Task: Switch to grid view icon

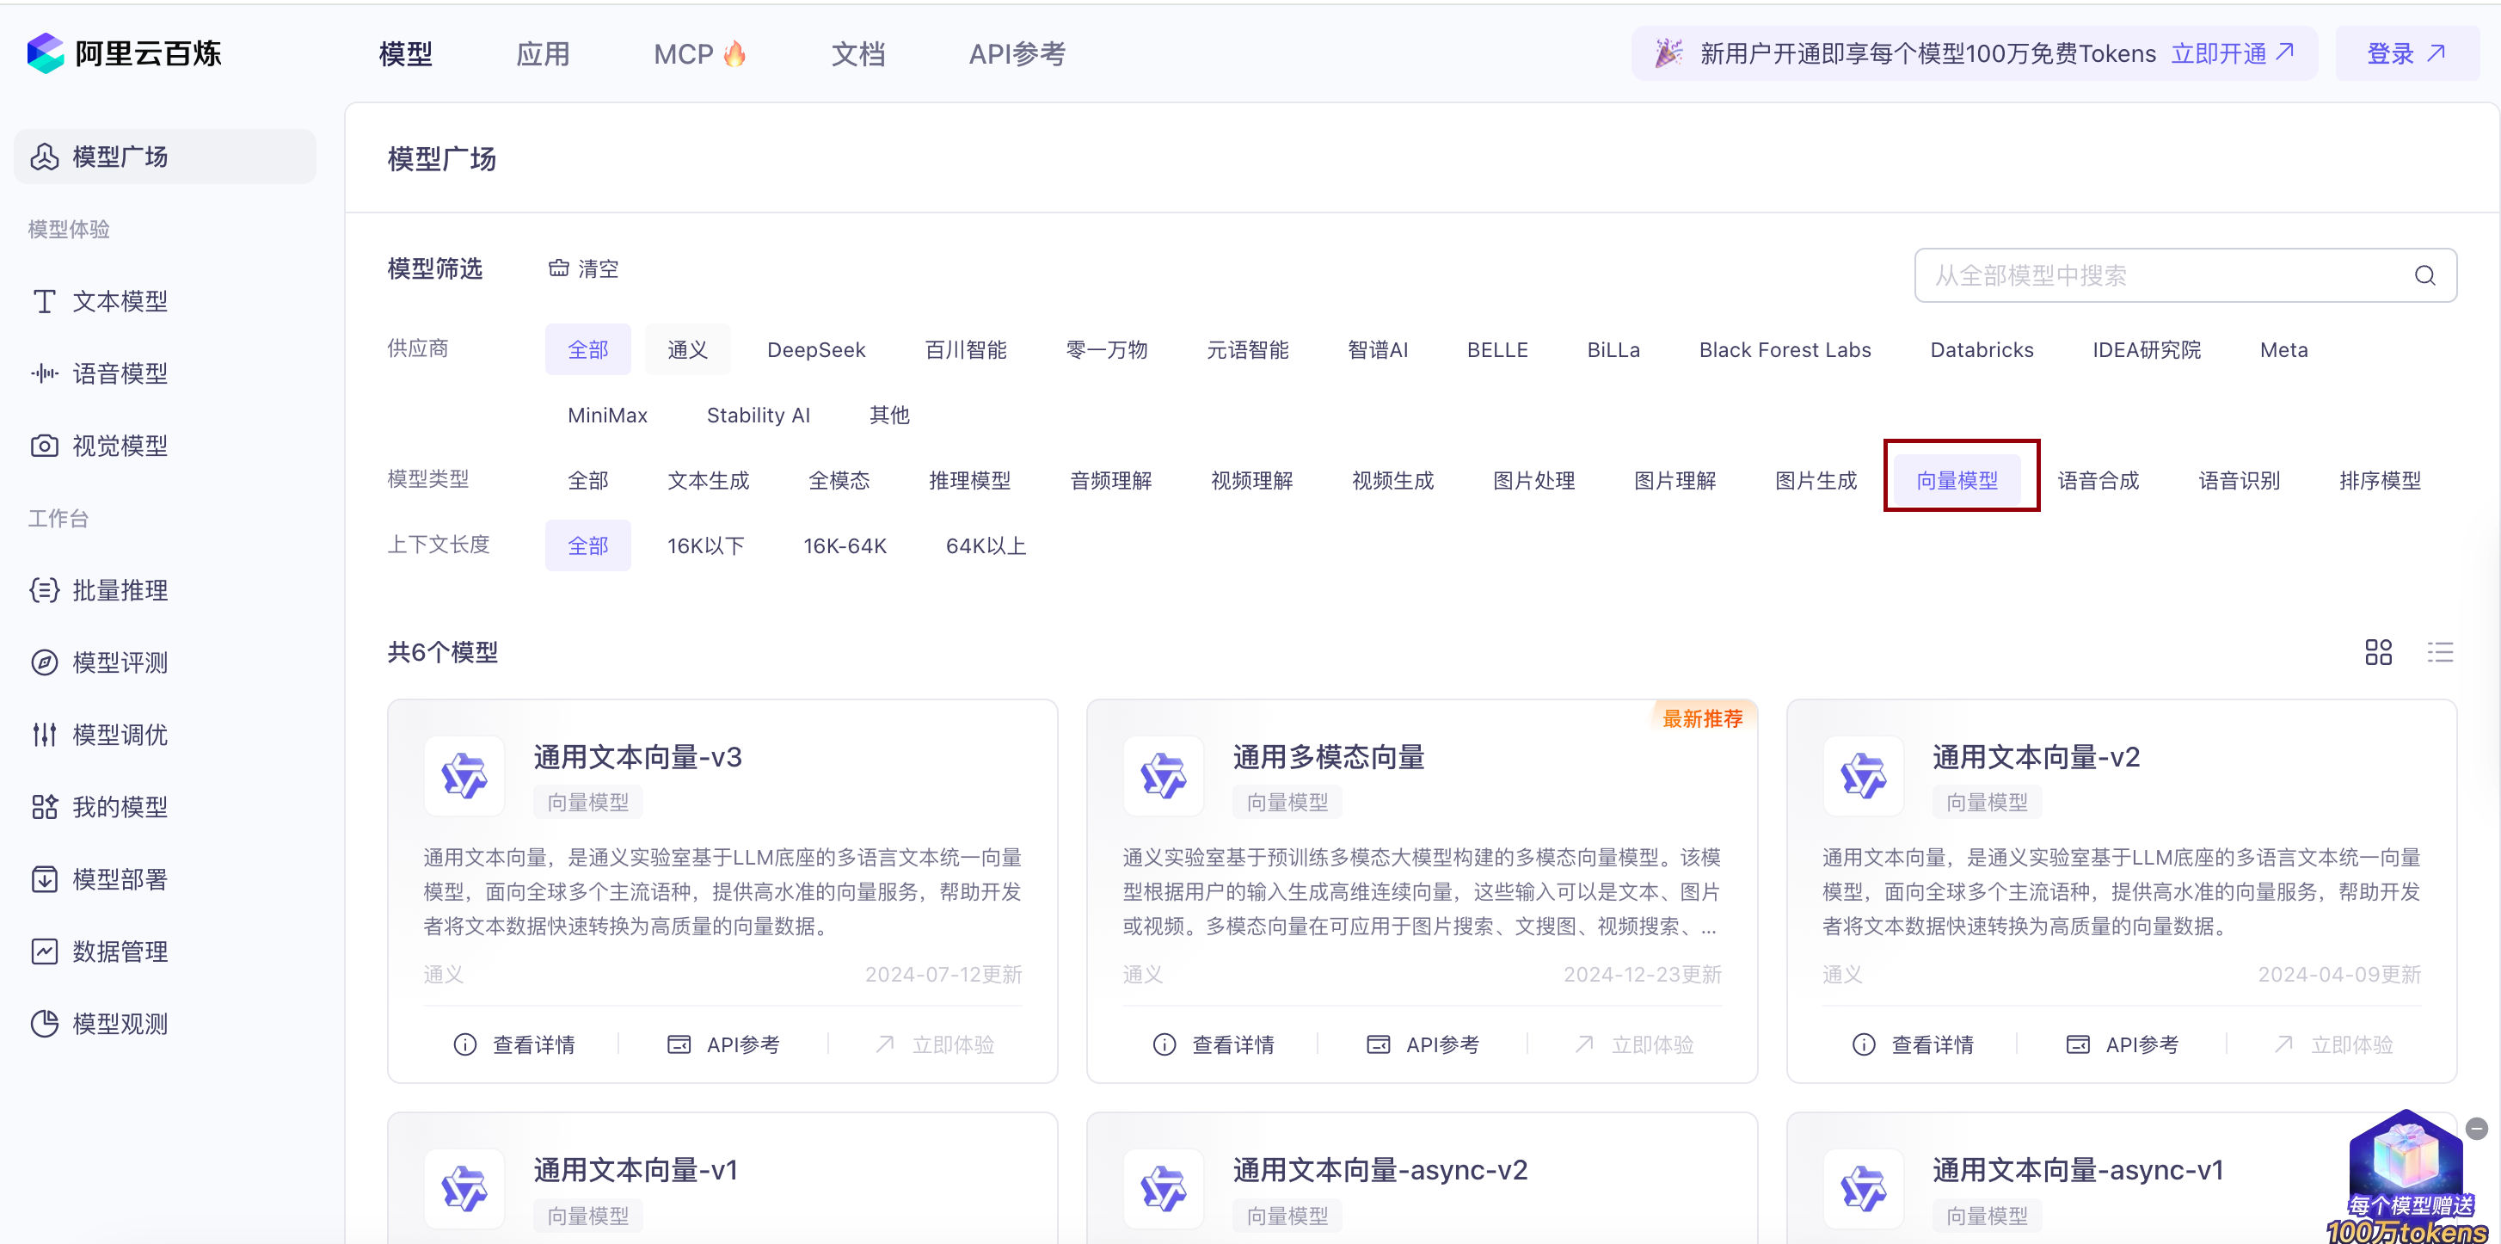Action: [2378, 651]
